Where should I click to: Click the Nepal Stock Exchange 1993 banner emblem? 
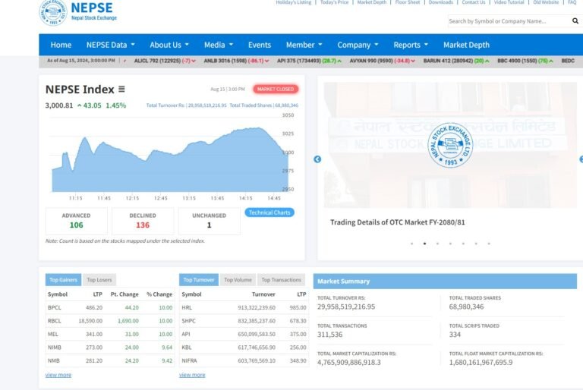(x=450, y=145)
